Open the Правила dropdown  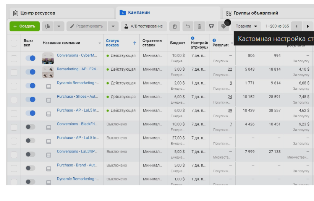click(246, 26)
